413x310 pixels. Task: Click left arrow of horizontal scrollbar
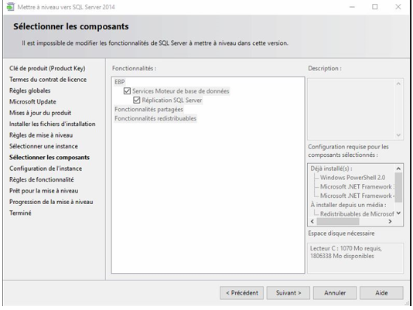312,222
